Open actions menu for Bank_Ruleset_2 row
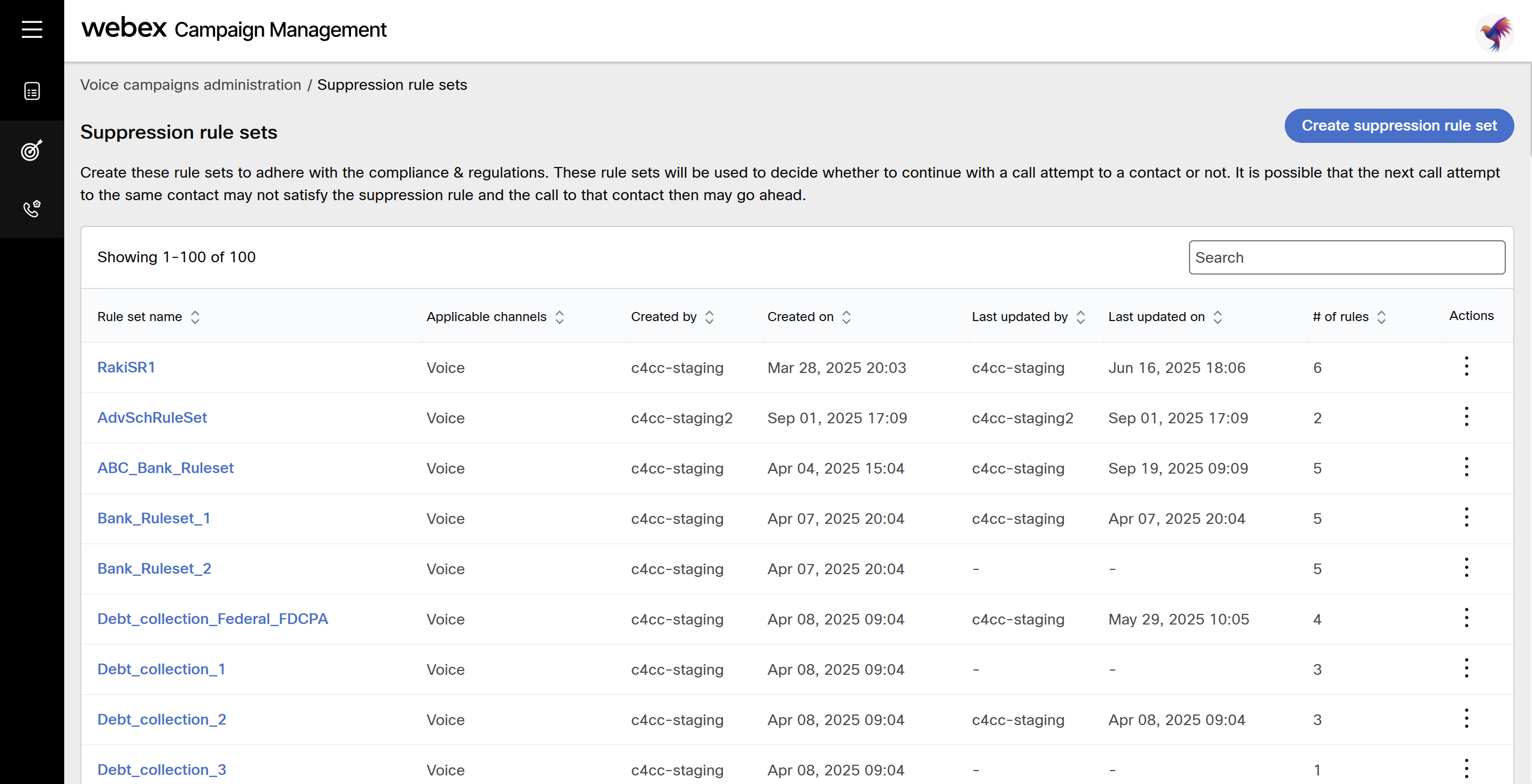1532x784 pixels. (x=1466, y=568)
